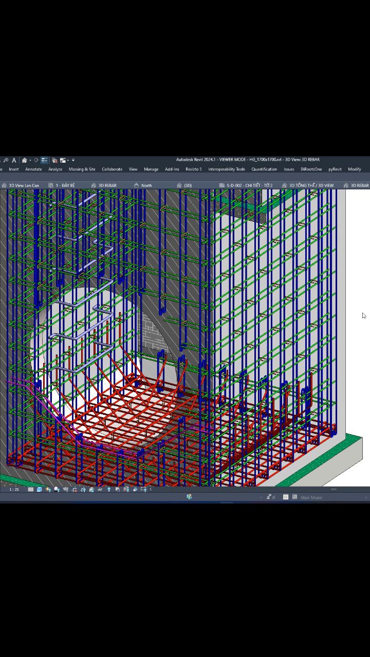Open the View ribbon tab

click(133, 169)
